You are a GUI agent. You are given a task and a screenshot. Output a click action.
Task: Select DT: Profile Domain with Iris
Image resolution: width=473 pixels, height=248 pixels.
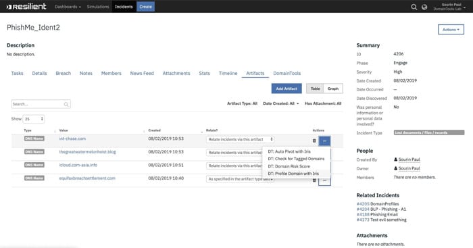(293, 174)
